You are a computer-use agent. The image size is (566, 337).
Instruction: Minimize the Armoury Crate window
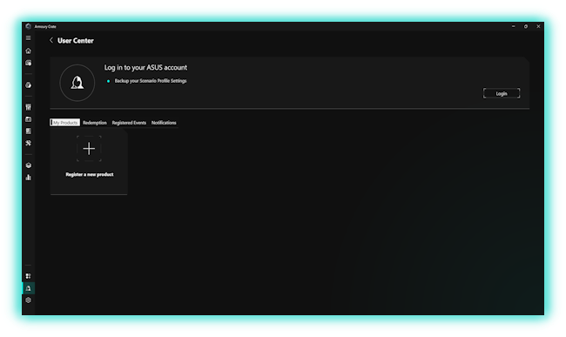point(513,26)
